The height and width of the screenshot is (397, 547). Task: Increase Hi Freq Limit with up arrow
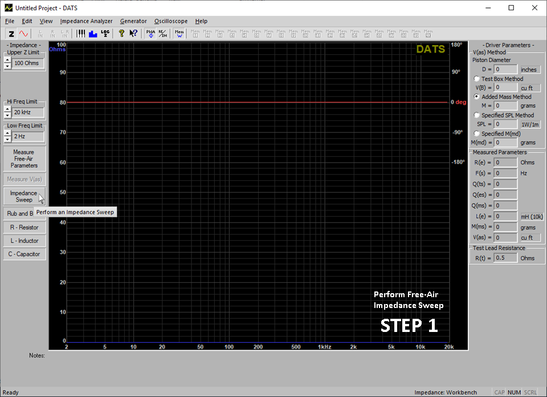[7, 110]
